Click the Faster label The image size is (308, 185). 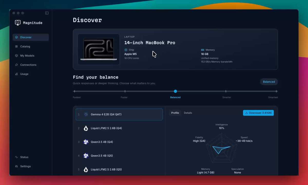[x=124, y=97]
